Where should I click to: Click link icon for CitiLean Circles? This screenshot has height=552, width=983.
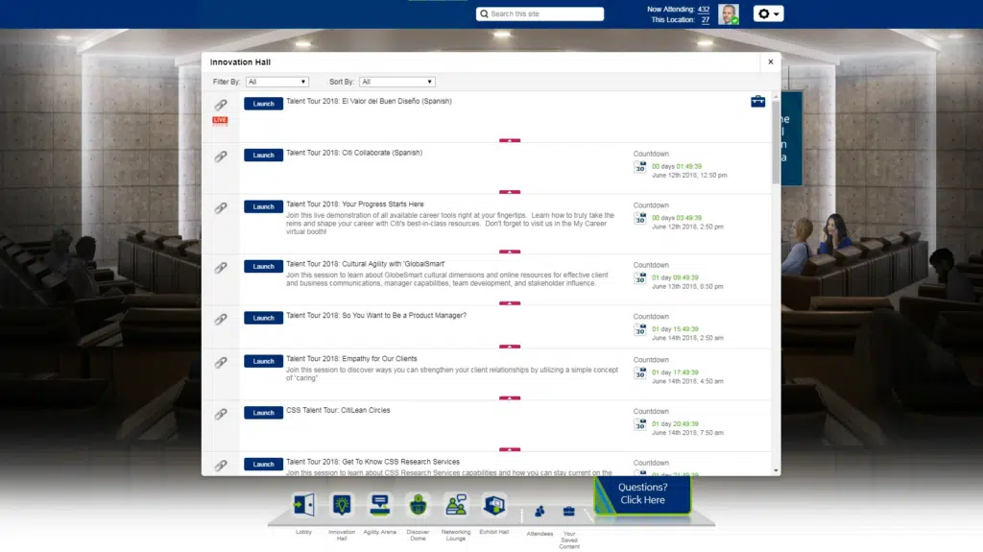pyautogui.click(x=221, y=414)
